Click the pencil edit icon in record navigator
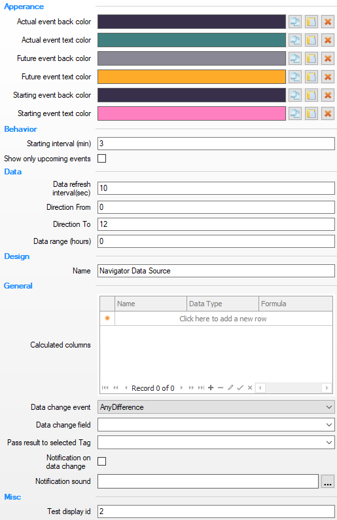 pyautogui.click(x=230, y=388)
